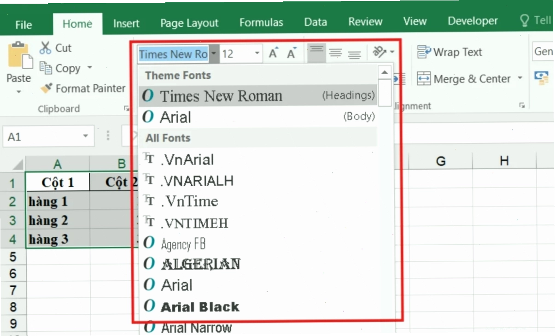Decrease font size with smaller A icon

click(x=292, y=53)
